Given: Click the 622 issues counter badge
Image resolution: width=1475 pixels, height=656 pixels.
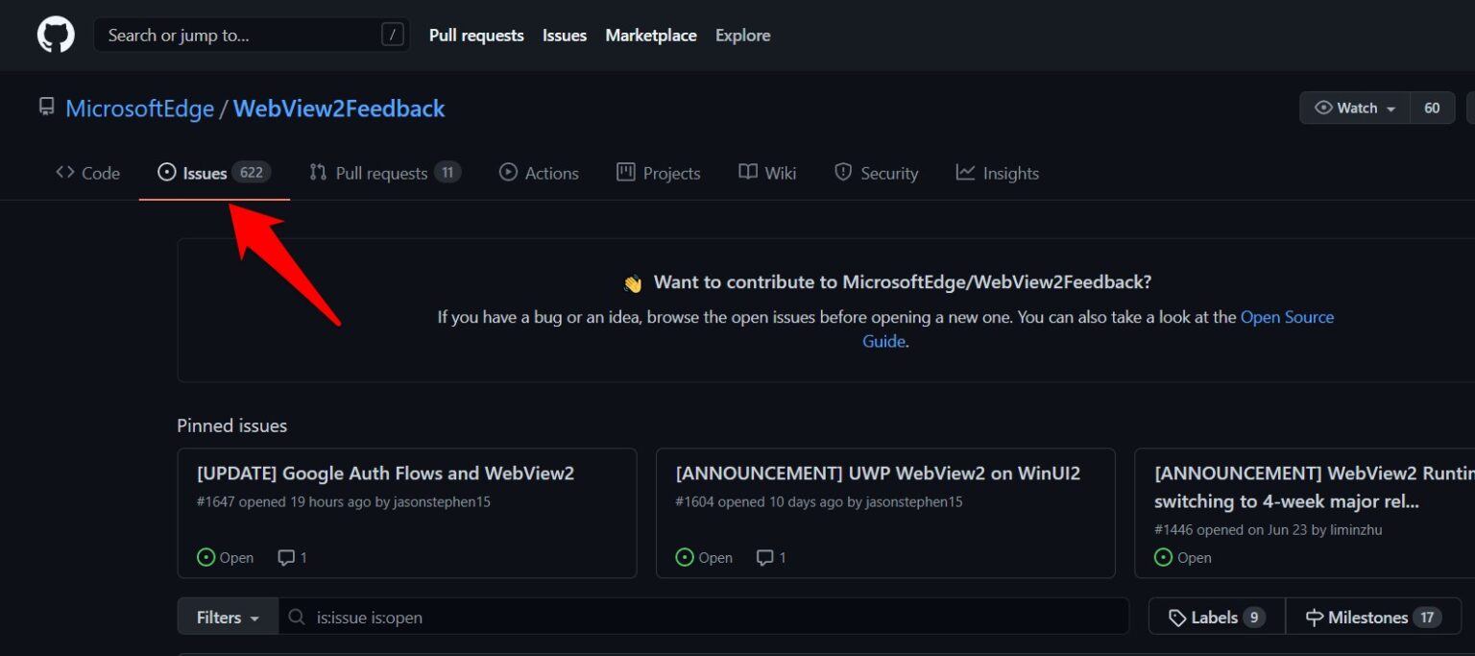Looking at the screenshot, I should point(252,173).
